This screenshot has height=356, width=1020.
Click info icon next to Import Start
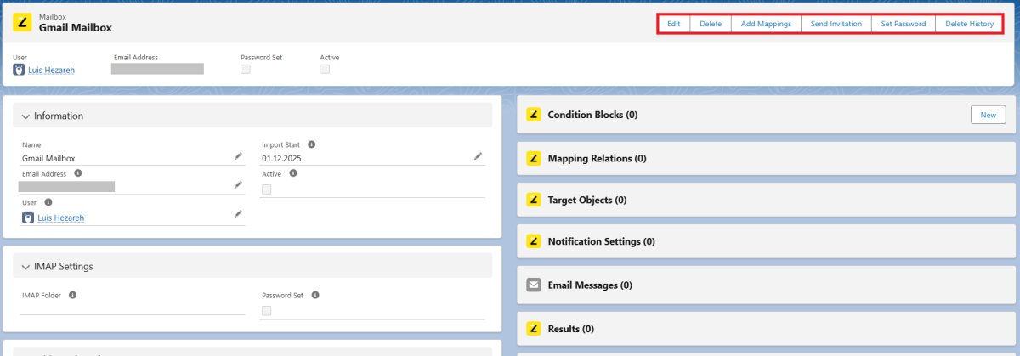point(312,144)
